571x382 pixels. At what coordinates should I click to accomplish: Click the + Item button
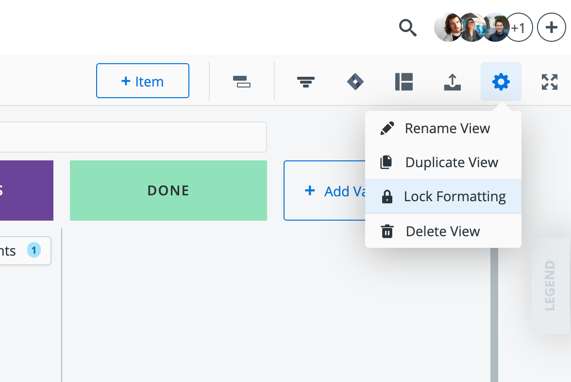tap(143, 81)
